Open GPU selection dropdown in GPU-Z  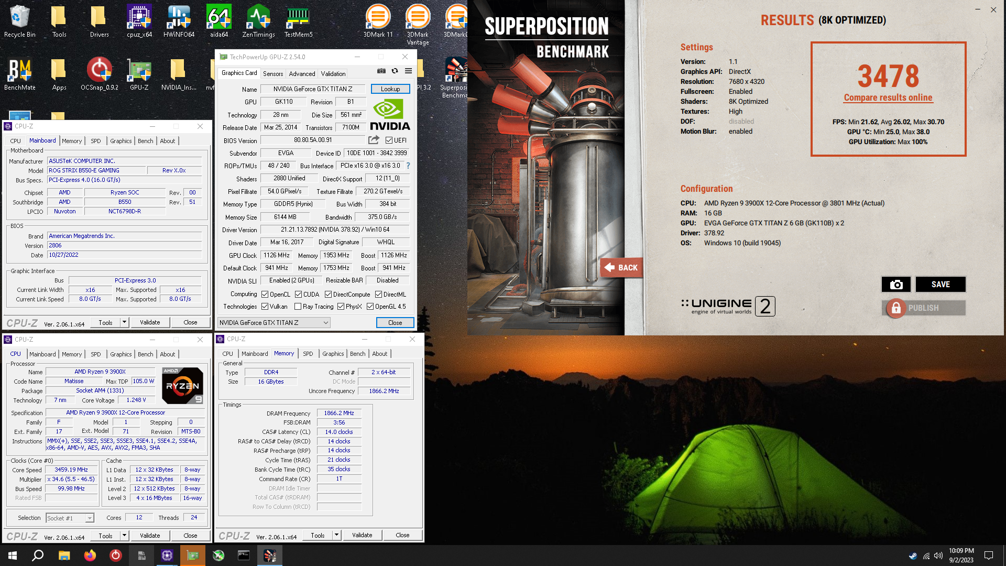(x=274, y=323)
